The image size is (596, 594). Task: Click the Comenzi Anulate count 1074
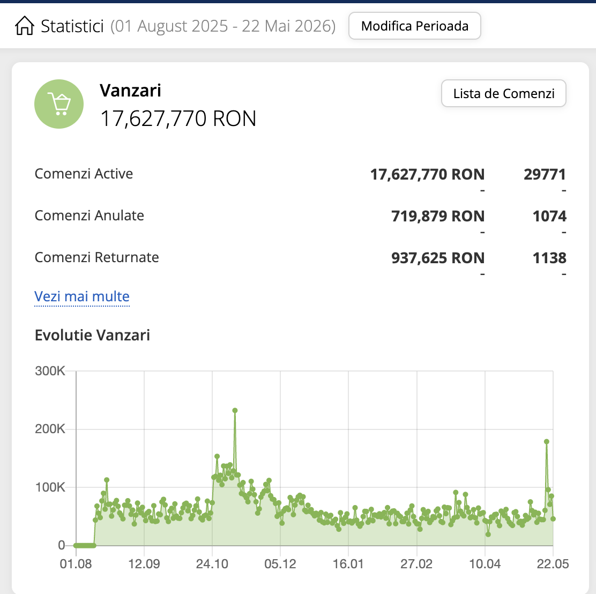coord(549,216)
